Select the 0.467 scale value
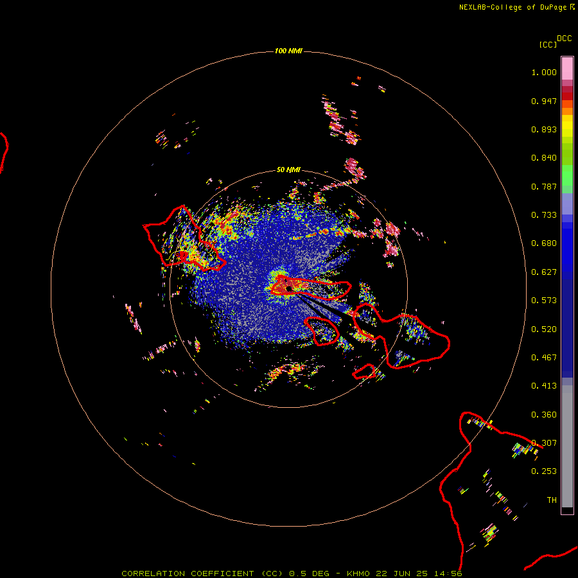The height and width of the screenshot is (578, 578). pos(544,358)
